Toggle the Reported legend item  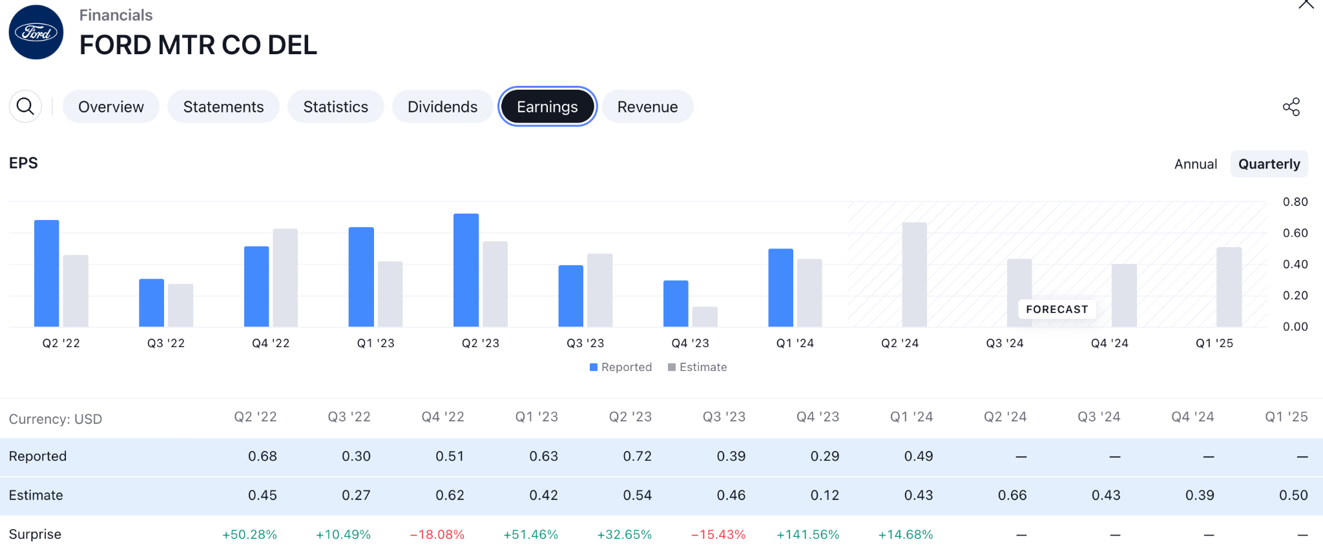click(621, 367)
